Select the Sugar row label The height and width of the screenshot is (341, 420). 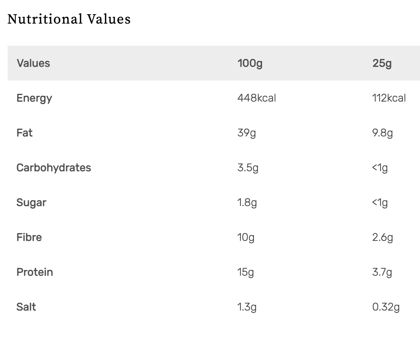[x=31, y=202]
